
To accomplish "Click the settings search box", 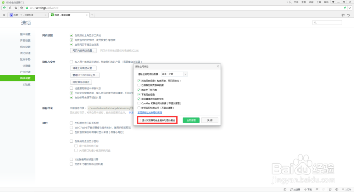I will point(327,22).
